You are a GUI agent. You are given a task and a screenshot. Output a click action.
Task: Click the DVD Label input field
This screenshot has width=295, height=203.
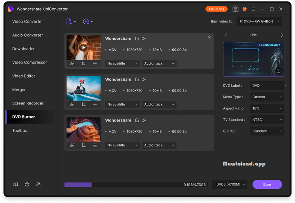[x=267, y=86]
